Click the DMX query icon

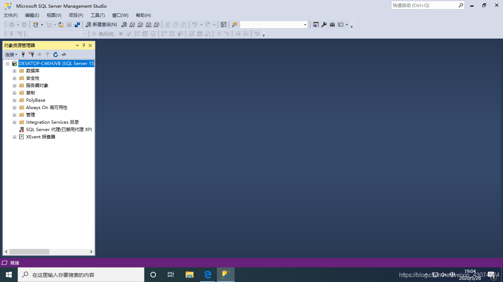[x=140, y=25]
